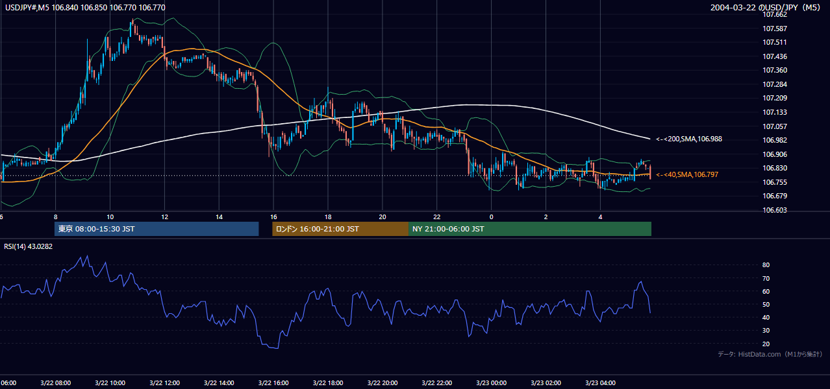This screenshot has height=389, width=830.
Task: Click price level 106.603 on the axis
Action: 774,210
